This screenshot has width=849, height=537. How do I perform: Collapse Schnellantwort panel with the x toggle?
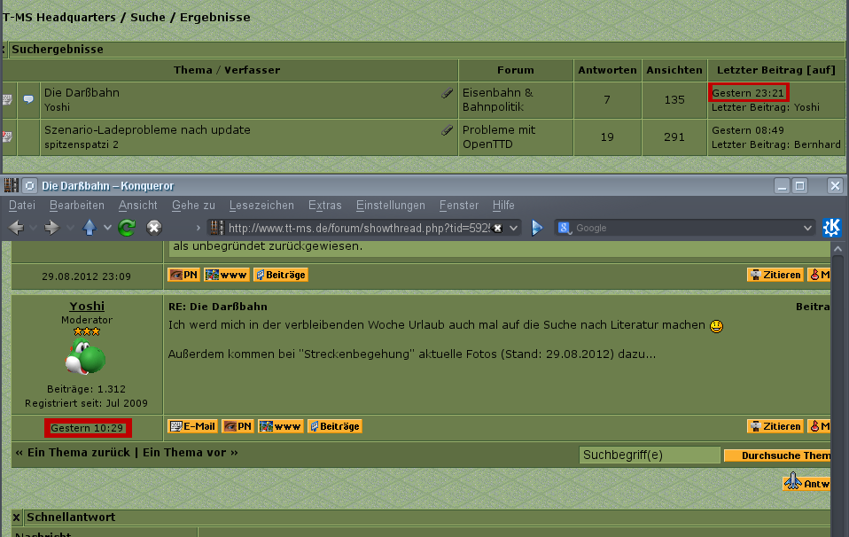click(x=17, y=517)
